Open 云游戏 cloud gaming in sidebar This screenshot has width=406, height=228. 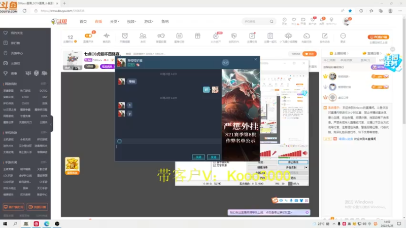point(15,63)
